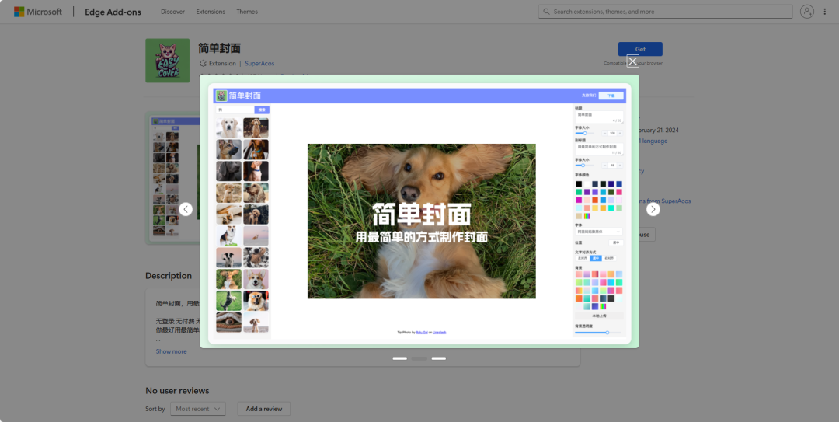Open the SuperAcos publisher link
This screenshot has width=839, height=422.
(259, 63)
